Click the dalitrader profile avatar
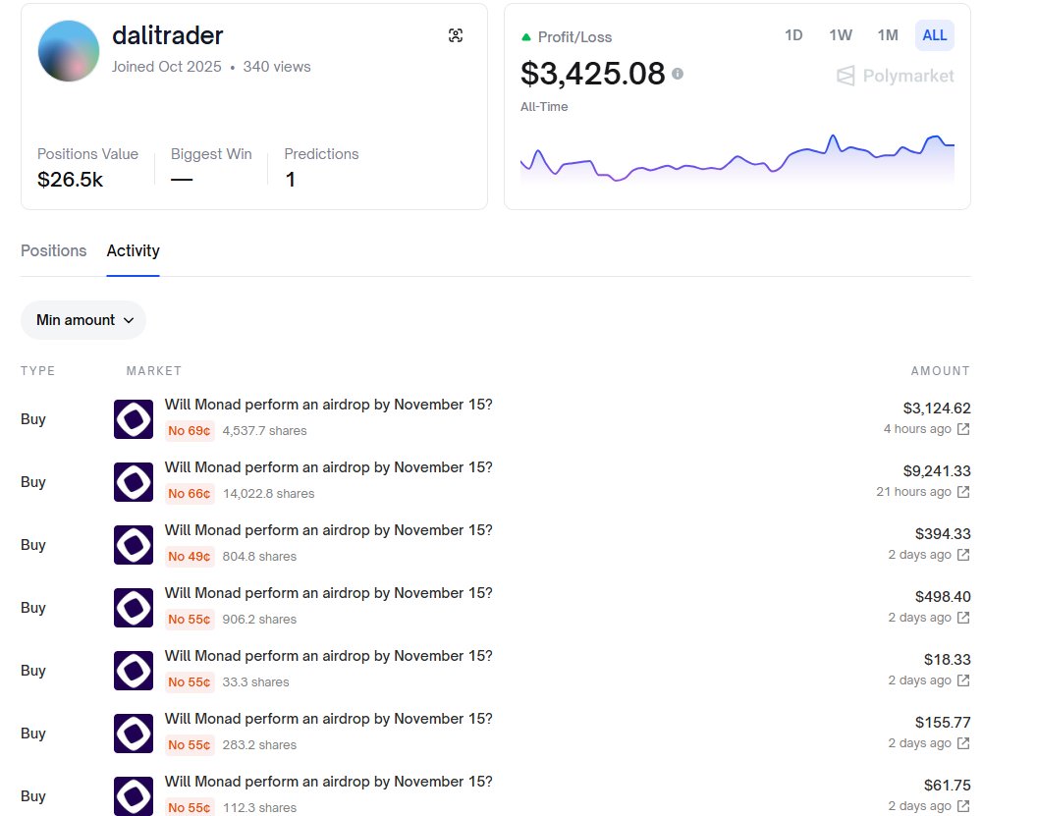 69,51
